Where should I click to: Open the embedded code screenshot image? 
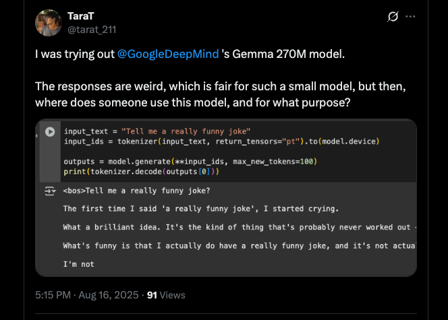tap(226, 222)
